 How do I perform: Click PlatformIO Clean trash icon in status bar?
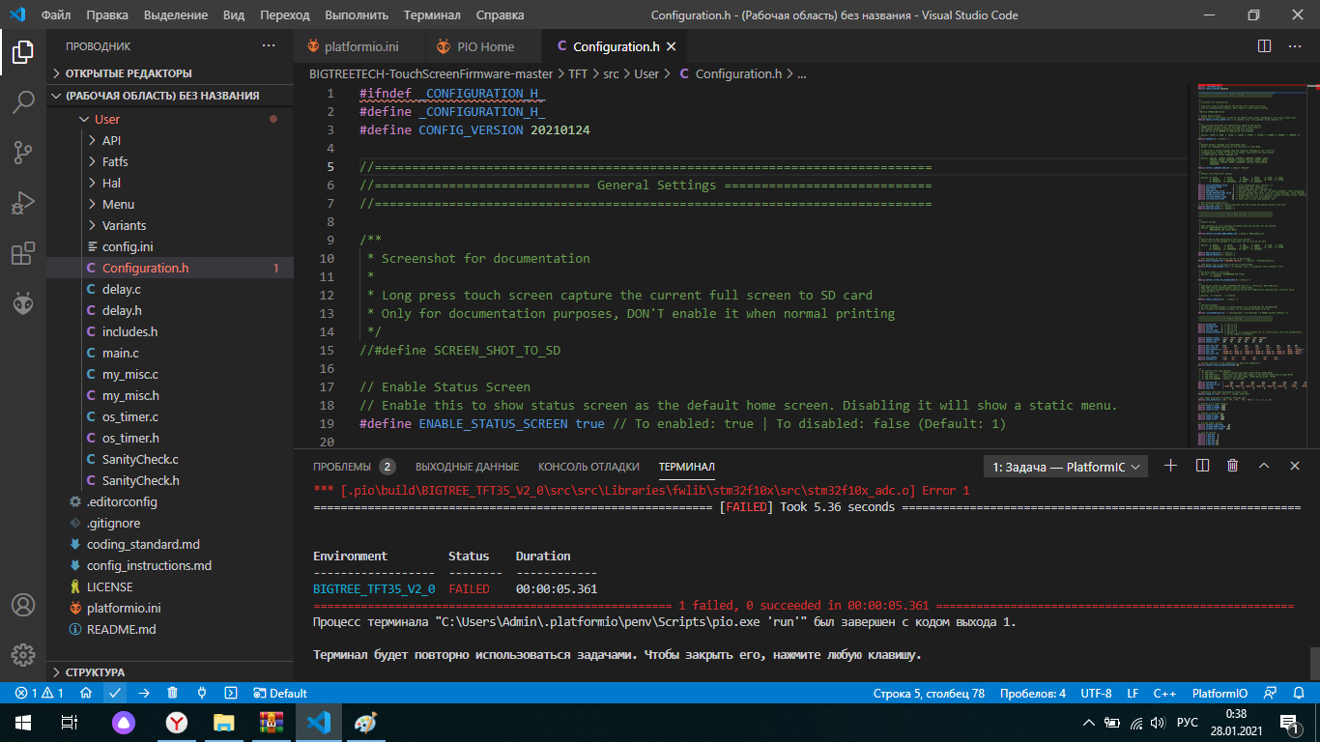click(x=172, y=693)
